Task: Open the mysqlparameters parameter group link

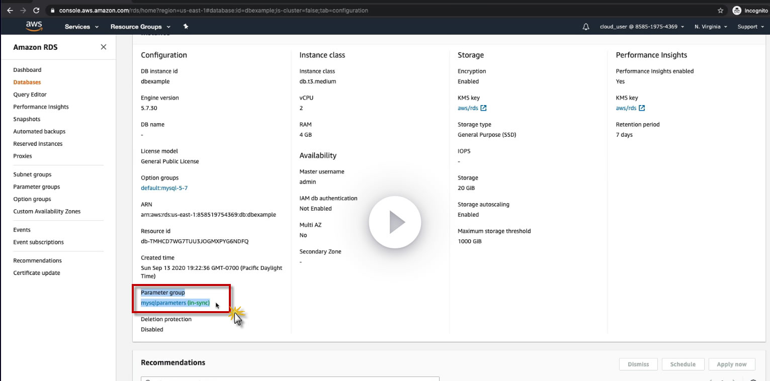Action: (163, 303)
